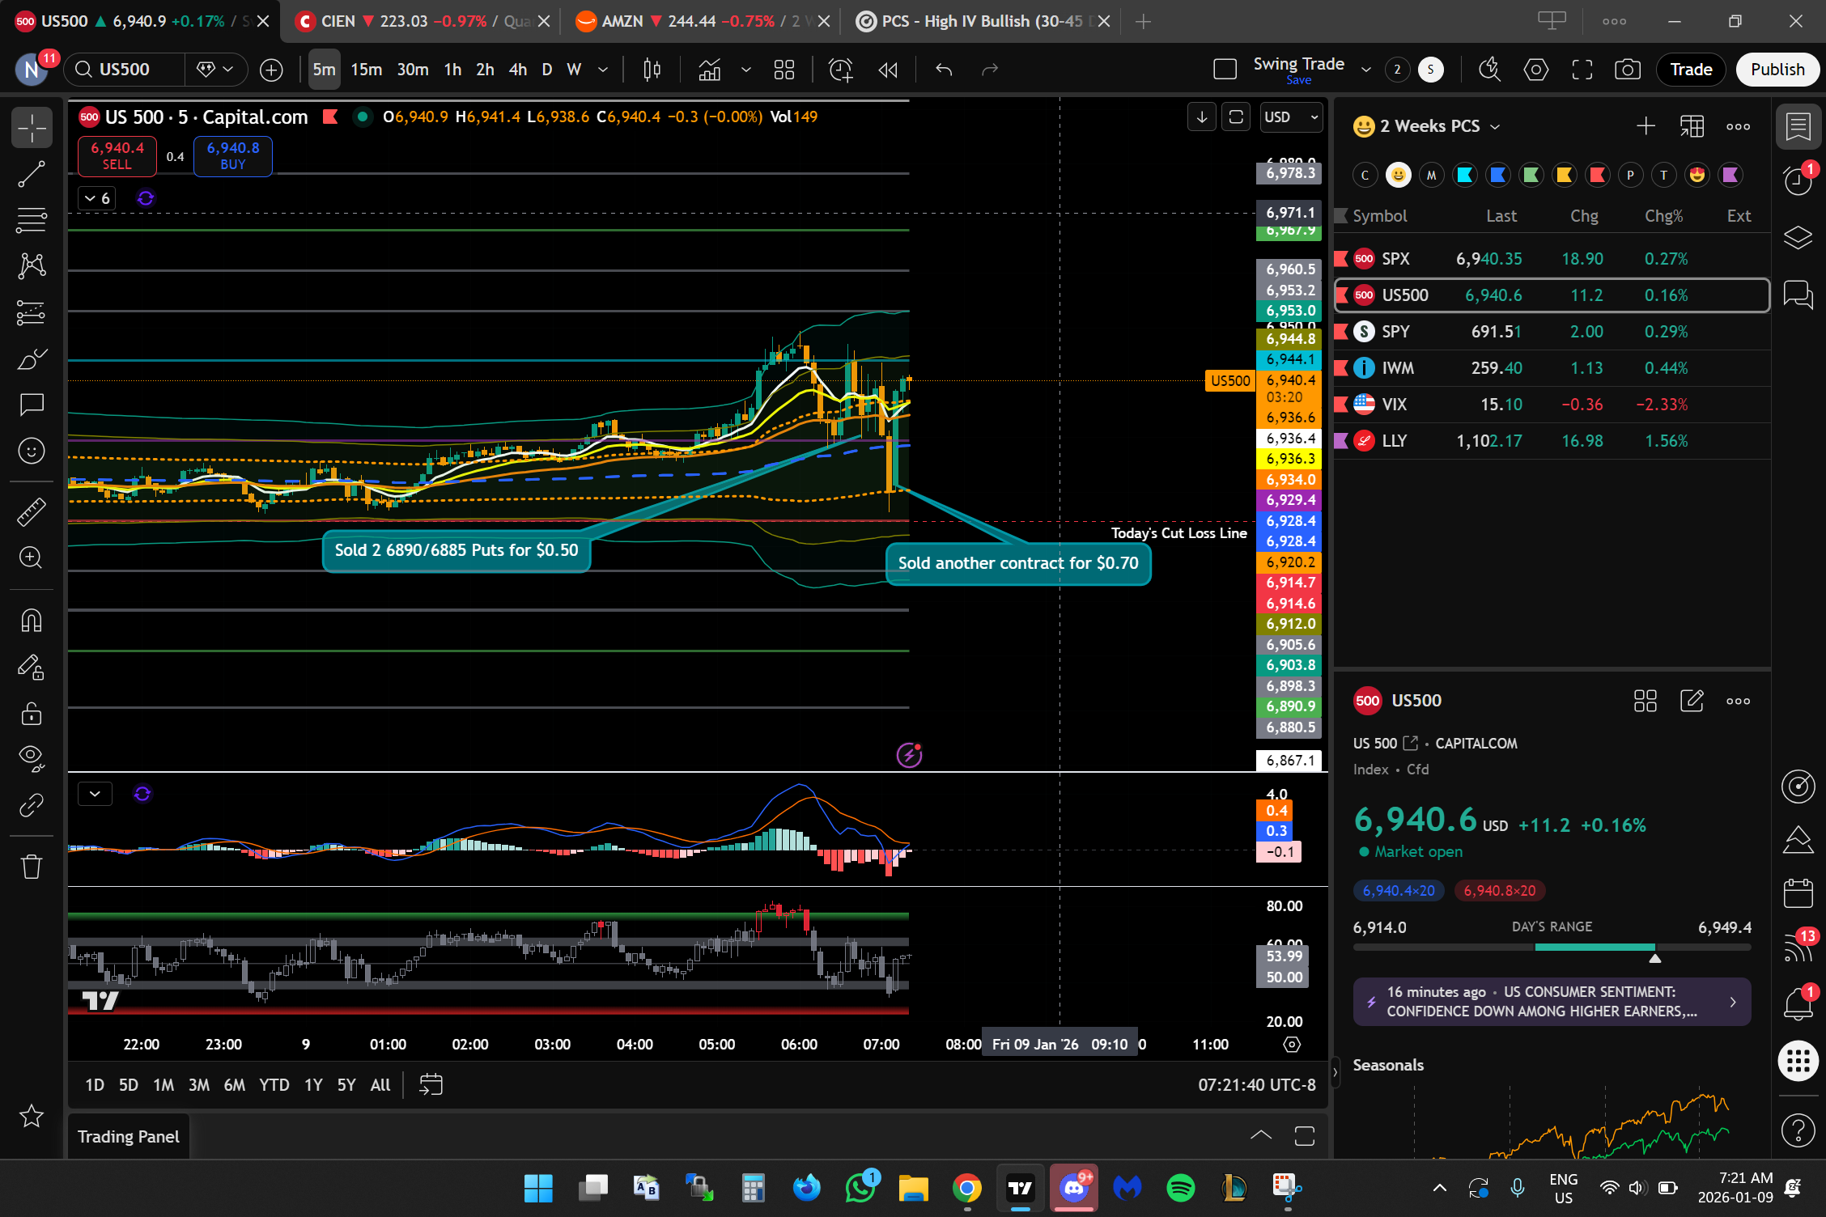Click the 6,940.8 BUY button
The width and height of the screenshot is (1826, 1217).
(233, 155)
